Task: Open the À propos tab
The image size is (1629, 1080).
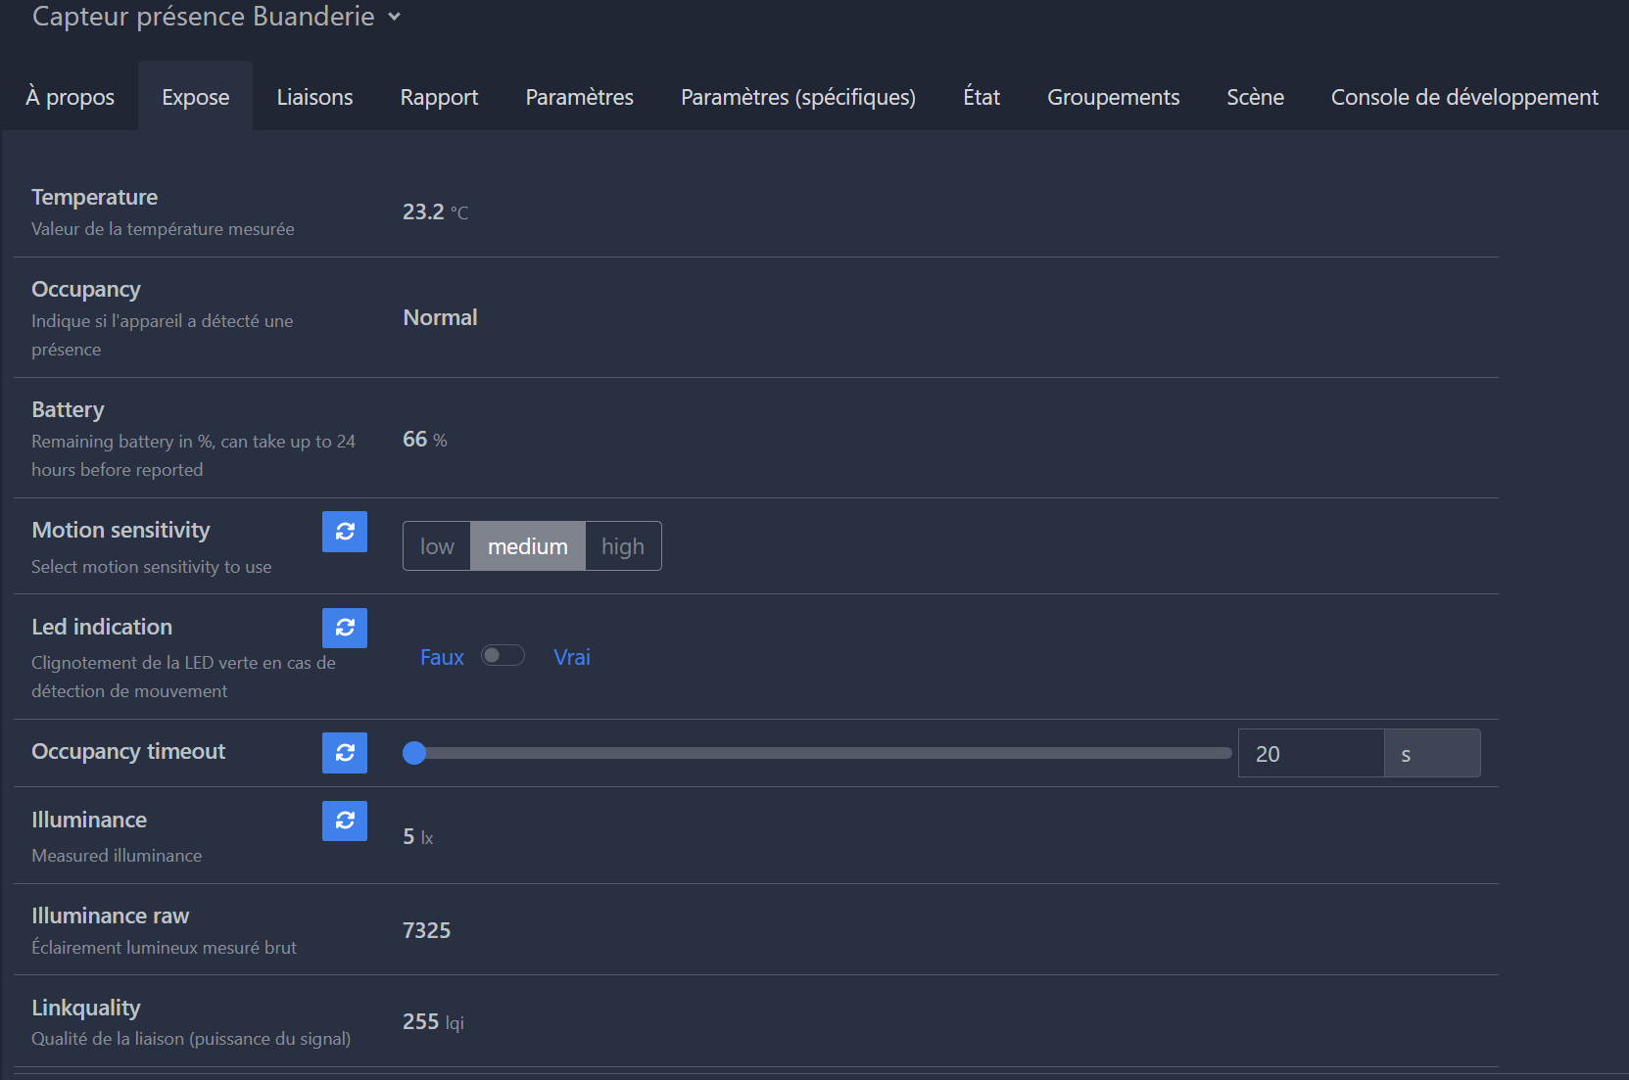Action: (70, 97)
